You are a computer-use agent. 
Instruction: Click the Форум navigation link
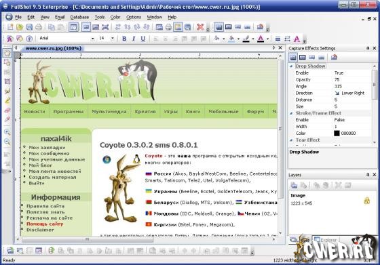255,112
